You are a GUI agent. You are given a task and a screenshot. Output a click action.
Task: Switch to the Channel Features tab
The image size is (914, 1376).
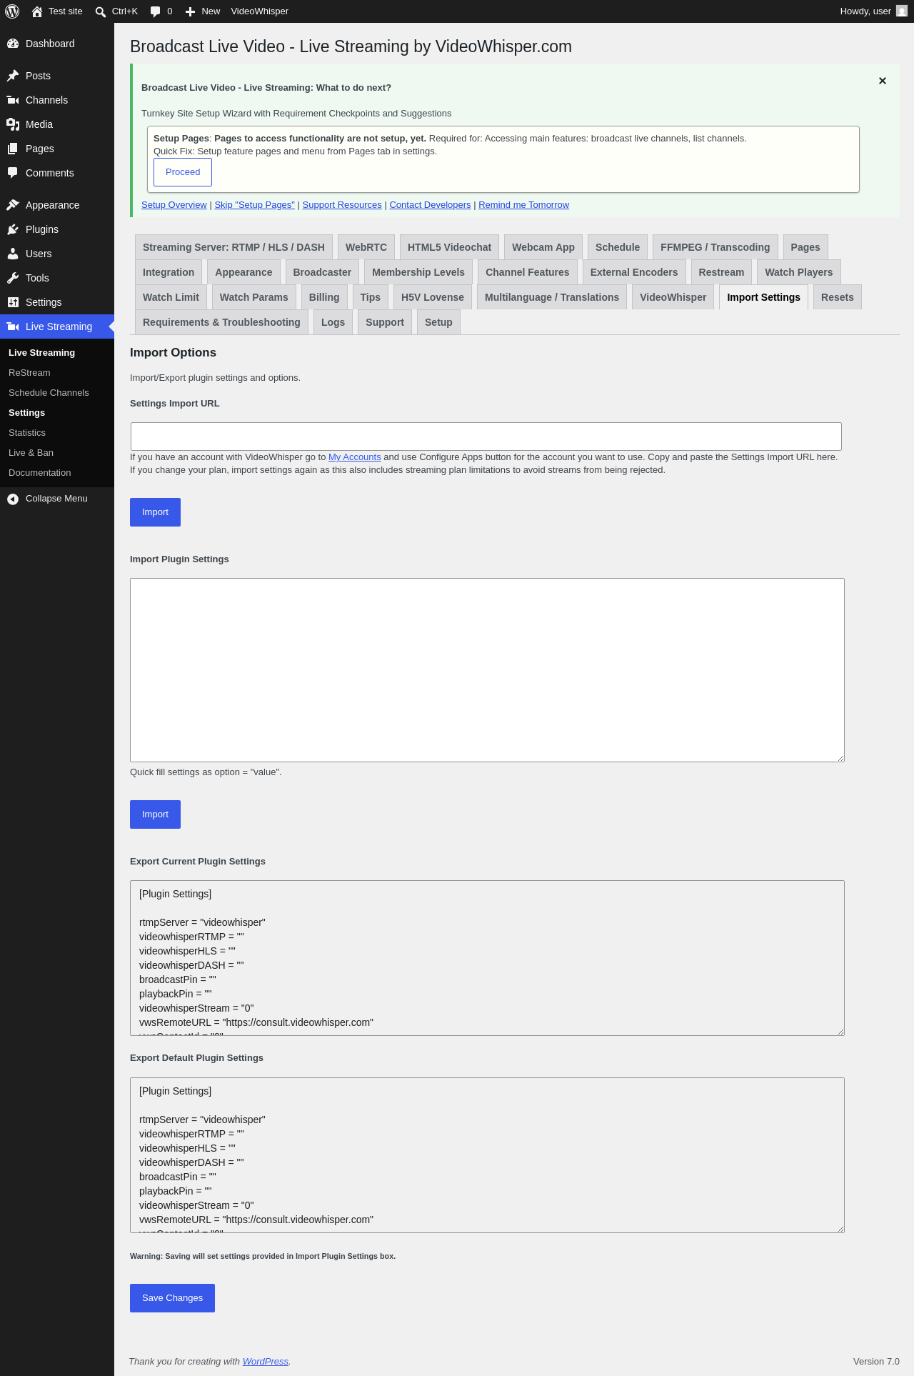[x=528, y=272]
